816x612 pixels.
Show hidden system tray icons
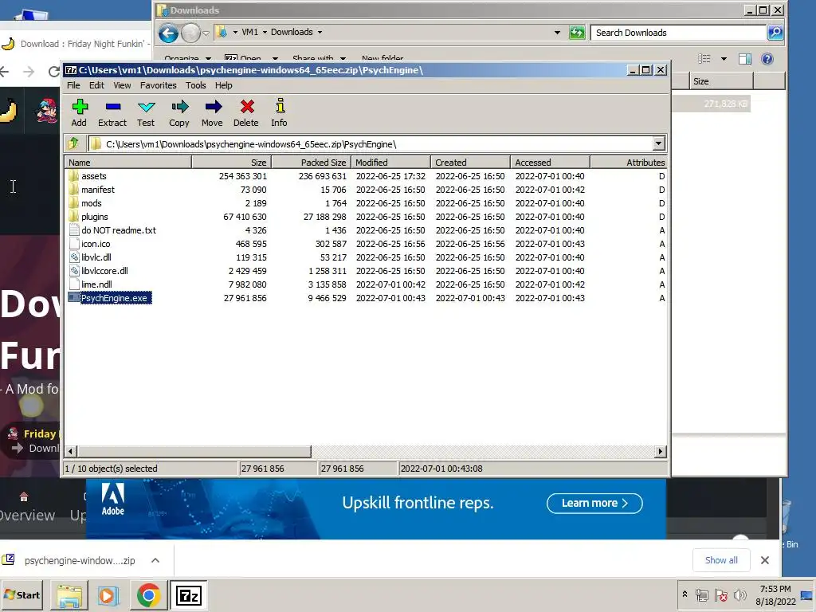(x=685, y=594)
